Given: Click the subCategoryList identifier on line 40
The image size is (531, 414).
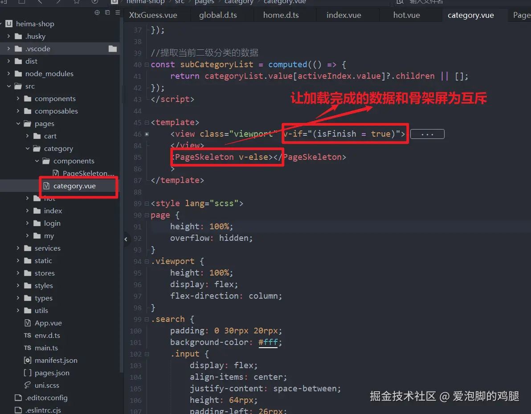Looking at the screenshot, I should click(x=217, y=65).
